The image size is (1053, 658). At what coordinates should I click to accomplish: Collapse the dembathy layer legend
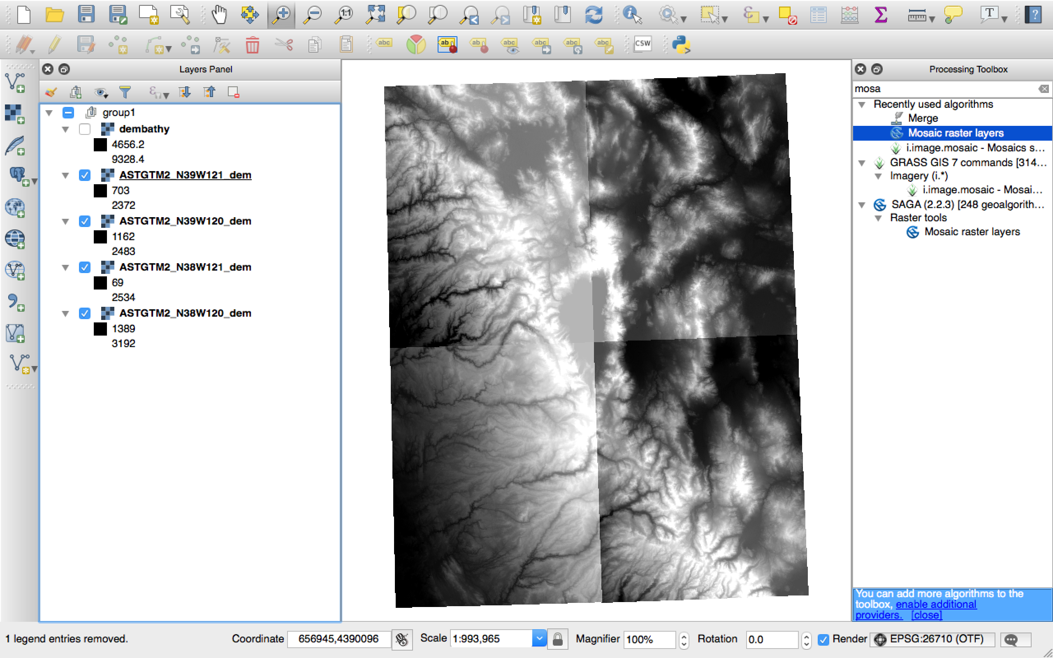pos(65,129)
